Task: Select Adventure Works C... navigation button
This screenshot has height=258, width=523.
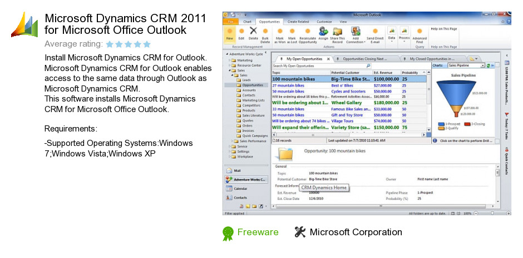Action: pos(246,180)
